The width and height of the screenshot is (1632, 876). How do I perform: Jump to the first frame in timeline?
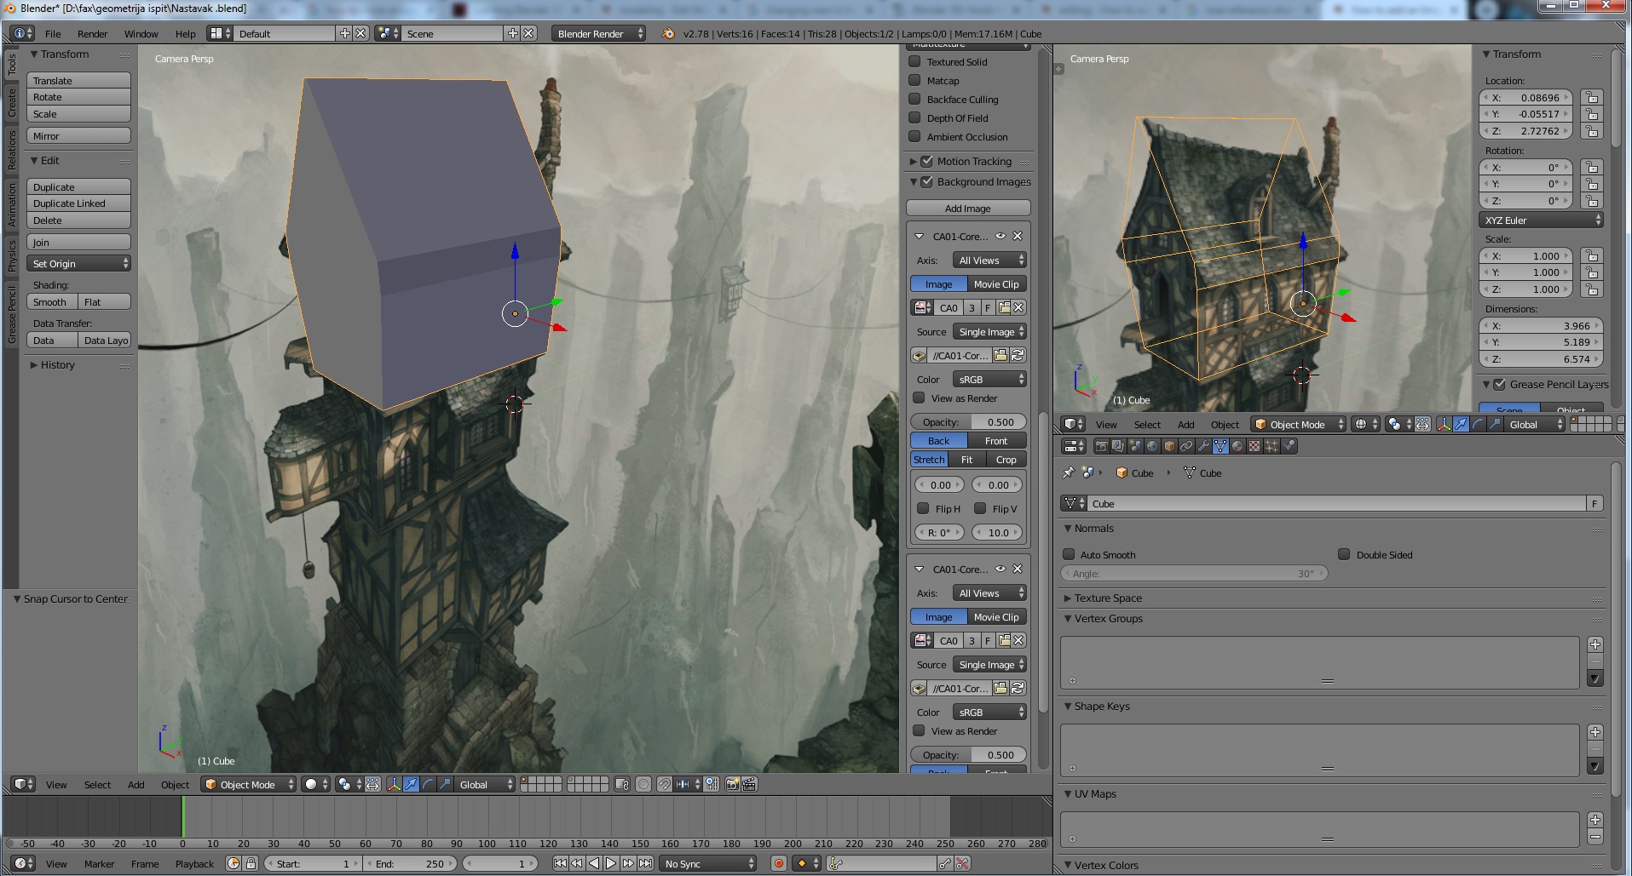[560, 863]
